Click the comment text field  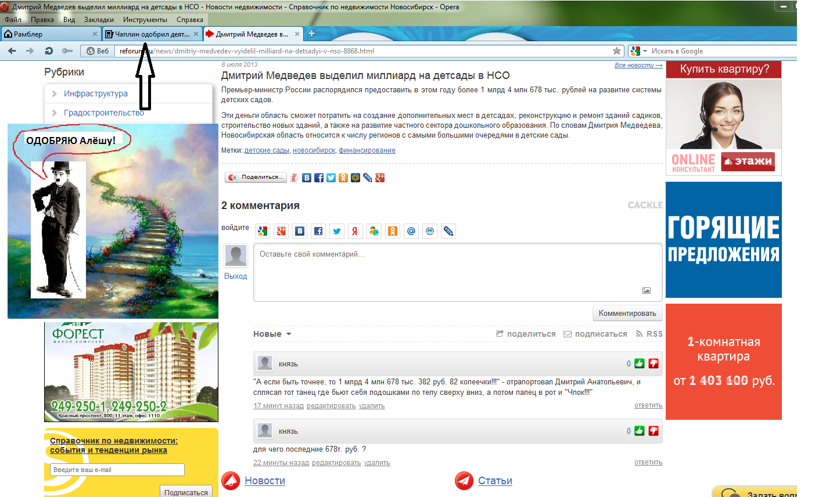[x=458, y=272]
